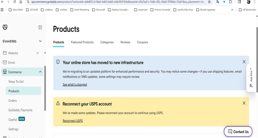This screenshot has width=258, height=138.
Task: Collapse the Commerce menu section
Action: pyautogui.click(x=40, y=72)
